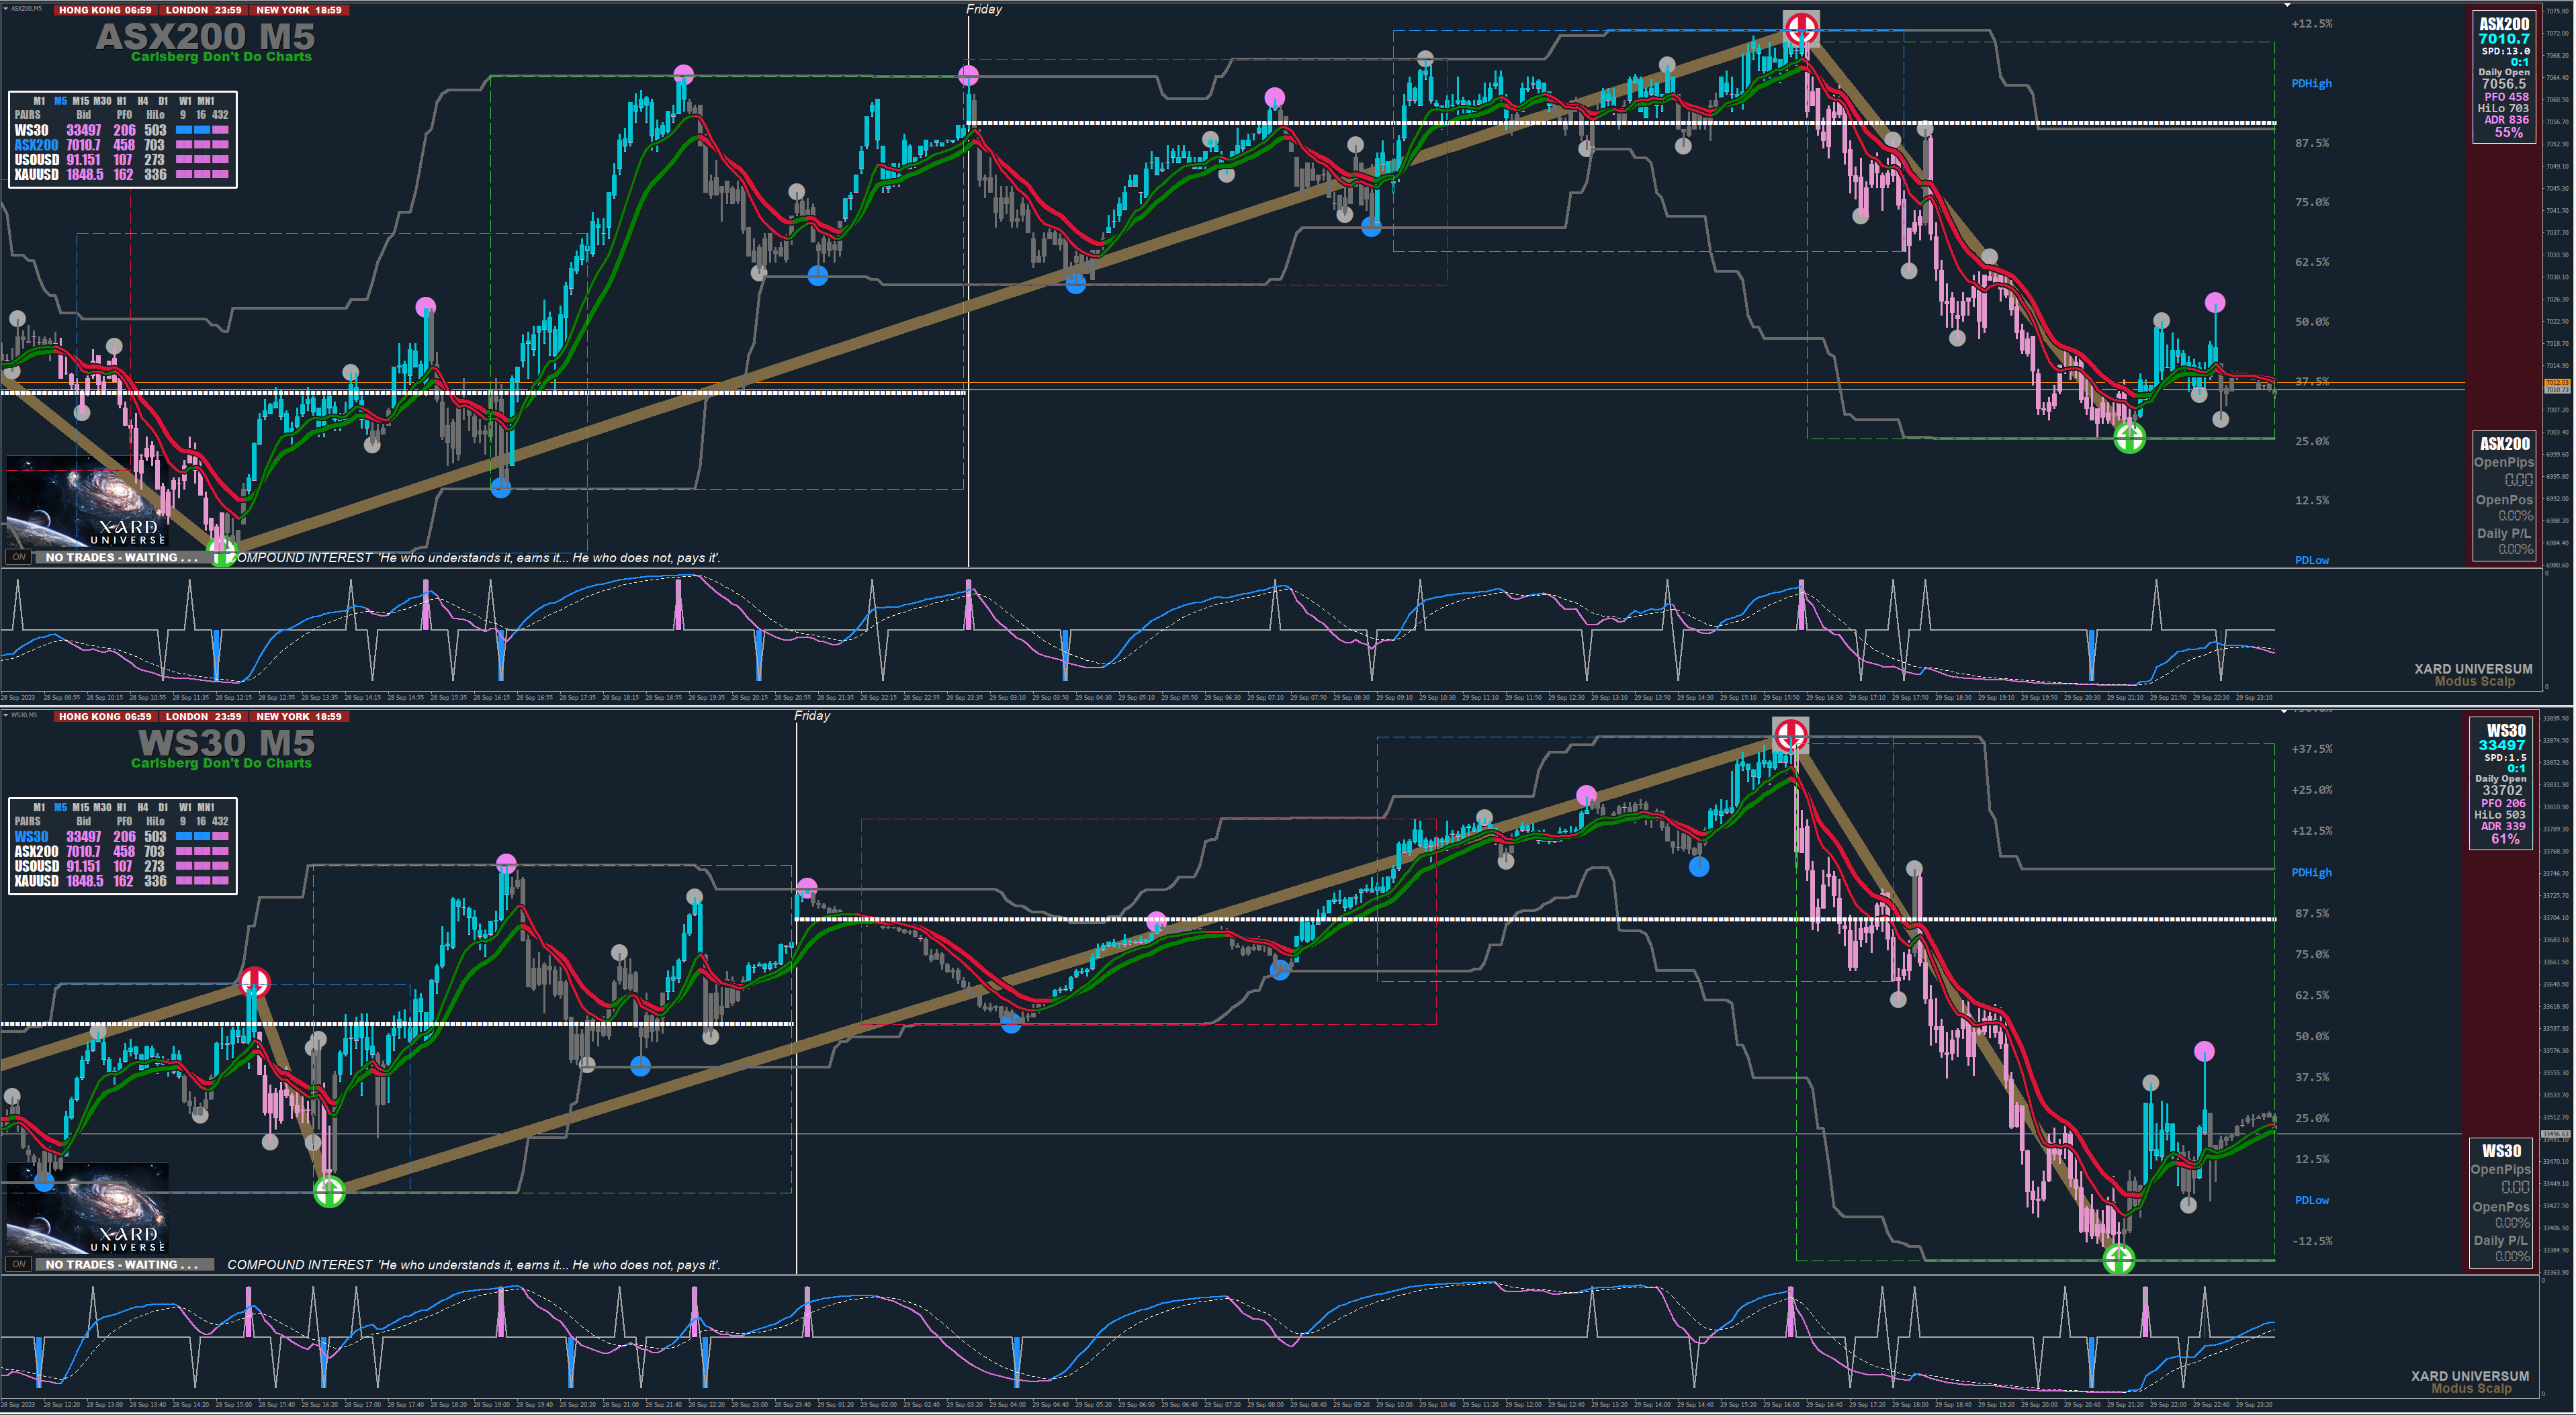
Task: Toggle the ON button in the ASX200 chart
Action: point(18,557)
